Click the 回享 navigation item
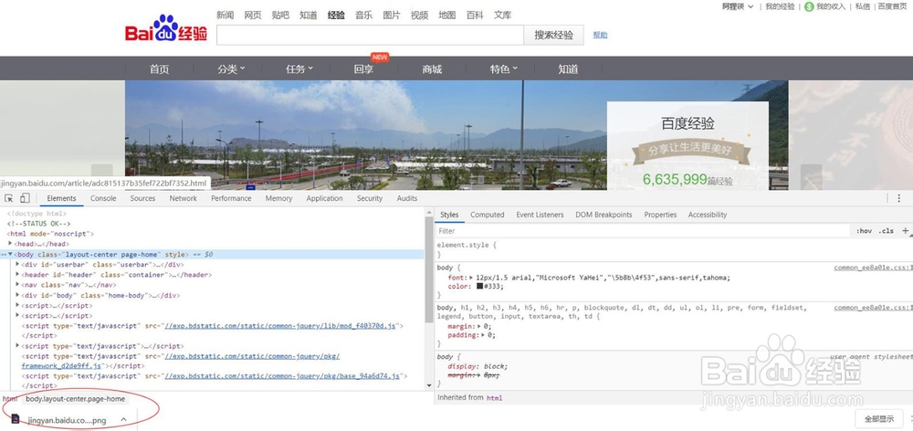The image size is (913, 431). pos(364,69)
